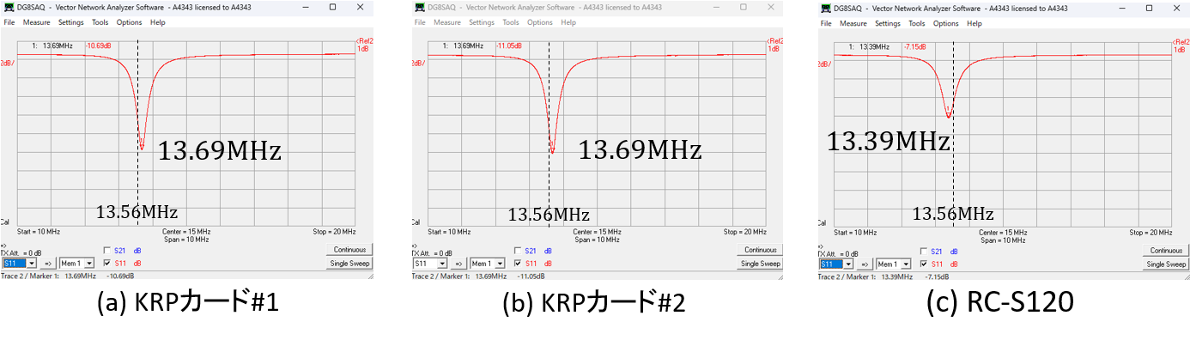Enable the S21 checkbox in RC-S120 window
Screen dimensions: 1190x340
coord(924,251)
